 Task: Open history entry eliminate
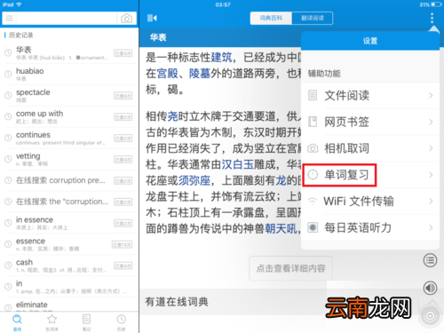(69, 305)
